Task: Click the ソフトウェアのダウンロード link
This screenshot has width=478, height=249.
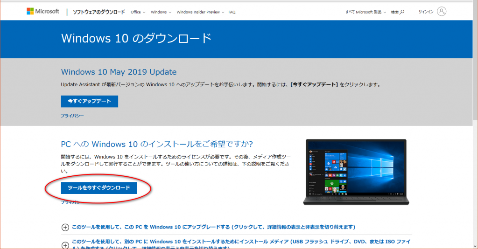Action: click(x=98, y=12)
